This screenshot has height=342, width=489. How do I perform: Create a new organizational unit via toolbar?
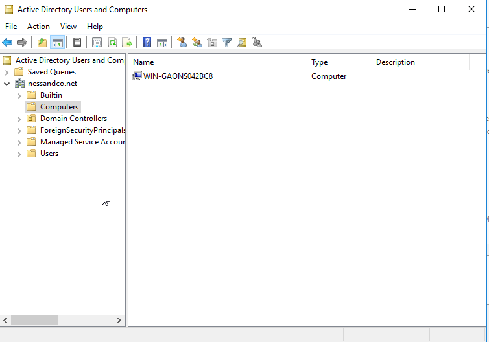coord(212,42)
